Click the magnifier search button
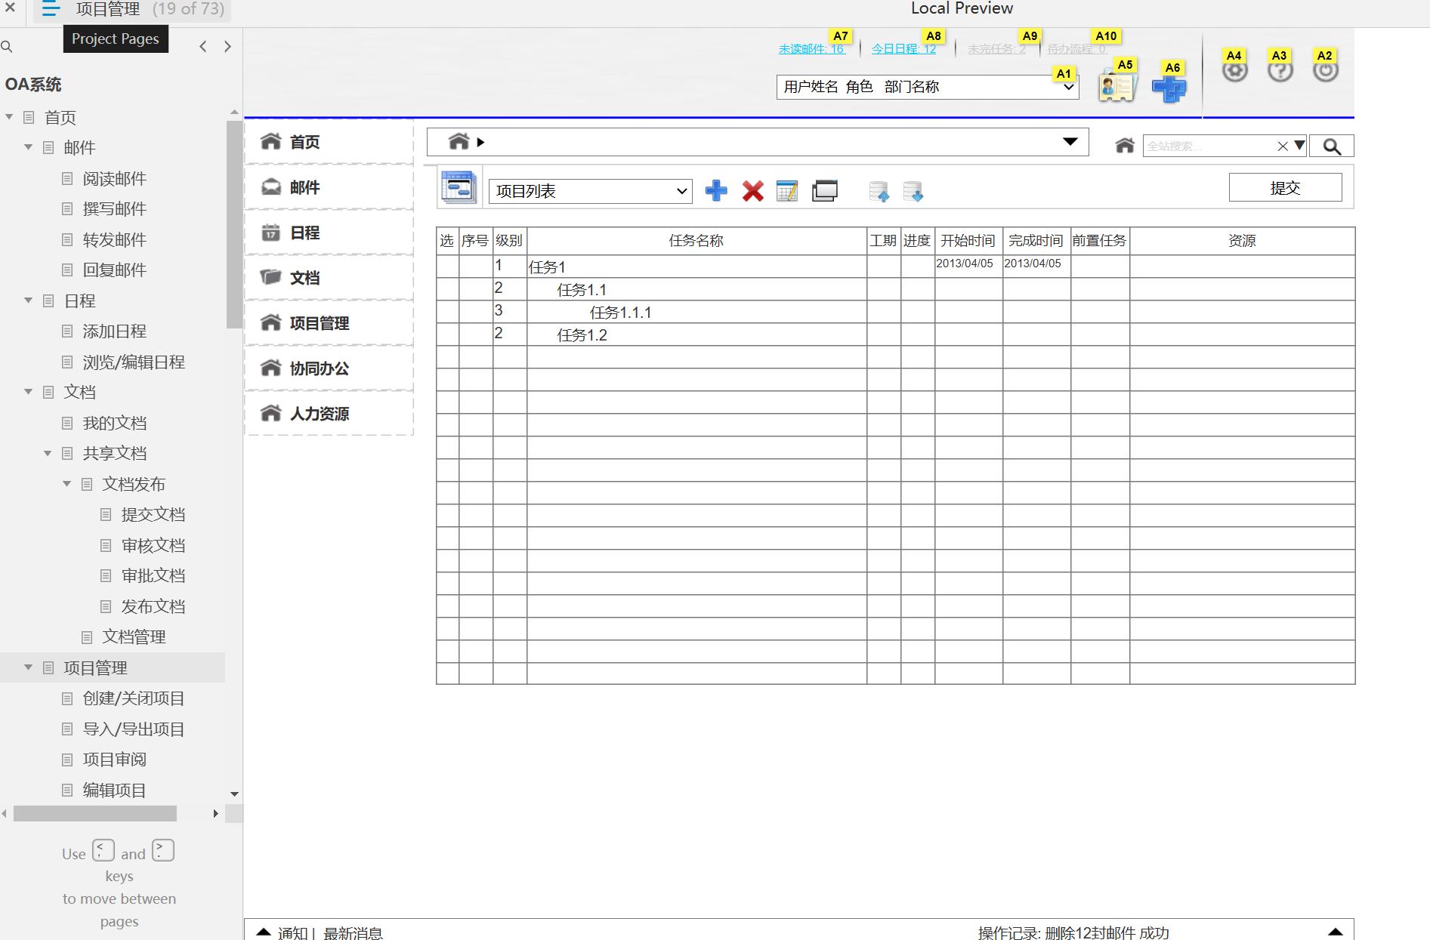 (1331, 146)
